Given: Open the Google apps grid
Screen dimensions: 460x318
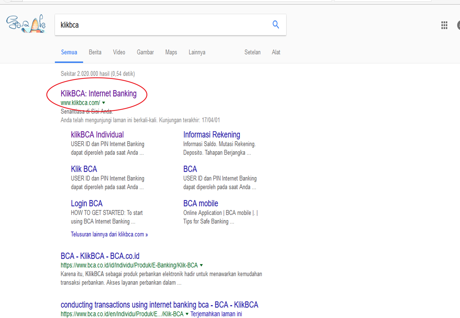Looking at the screenshot, I should click(444, 25).
